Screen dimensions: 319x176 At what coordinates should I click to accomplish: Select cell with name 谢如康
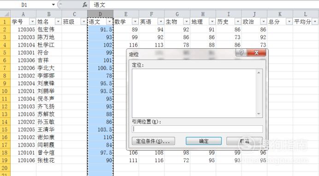click(49, 137)
